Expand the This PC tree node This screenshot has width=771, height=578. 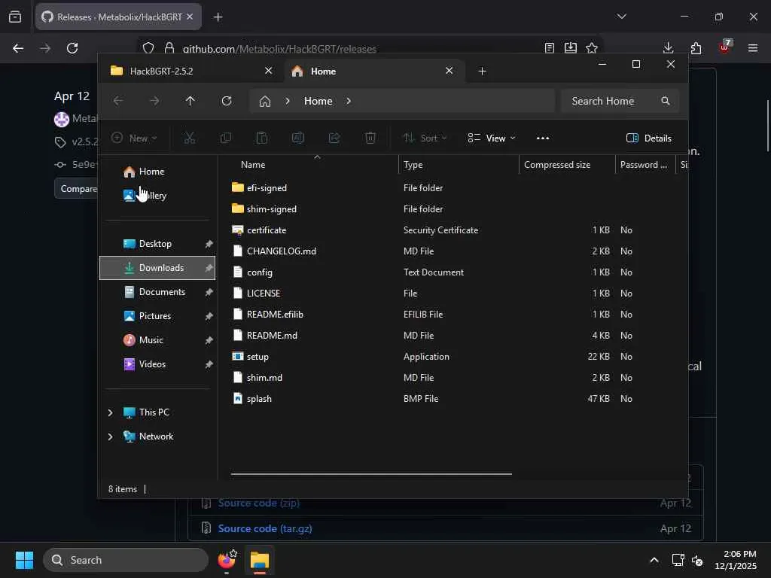[x=110, y=412]
